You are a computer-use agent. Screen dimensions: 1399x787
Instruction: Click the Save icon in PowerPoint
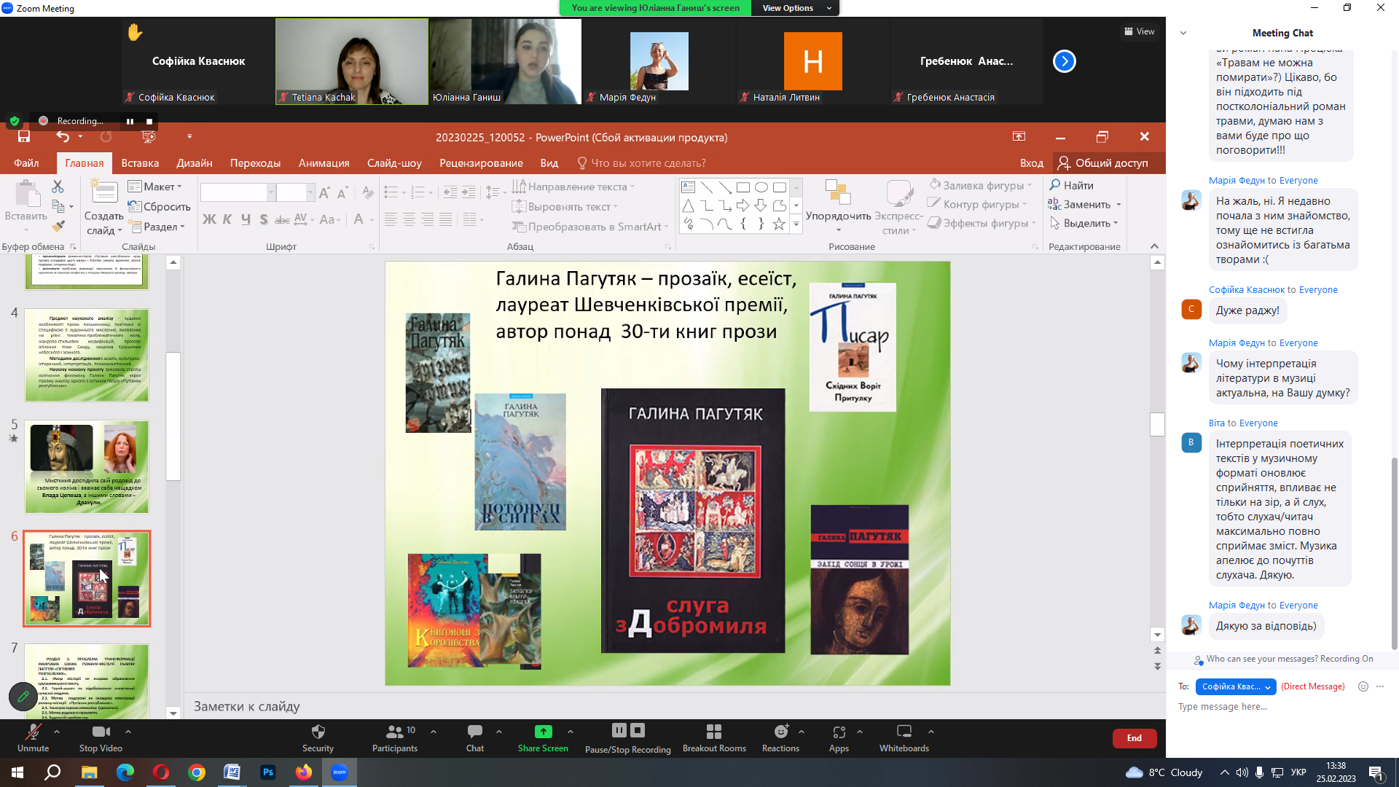click(x=24, y=137)
